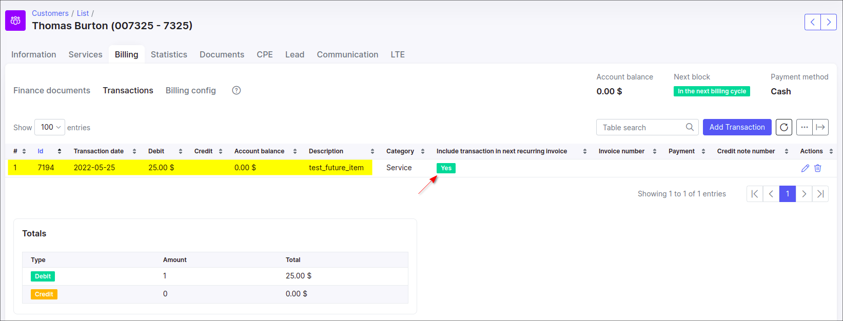
Task: Open the Customers breadcrumb link
Action: click(50, 13)
